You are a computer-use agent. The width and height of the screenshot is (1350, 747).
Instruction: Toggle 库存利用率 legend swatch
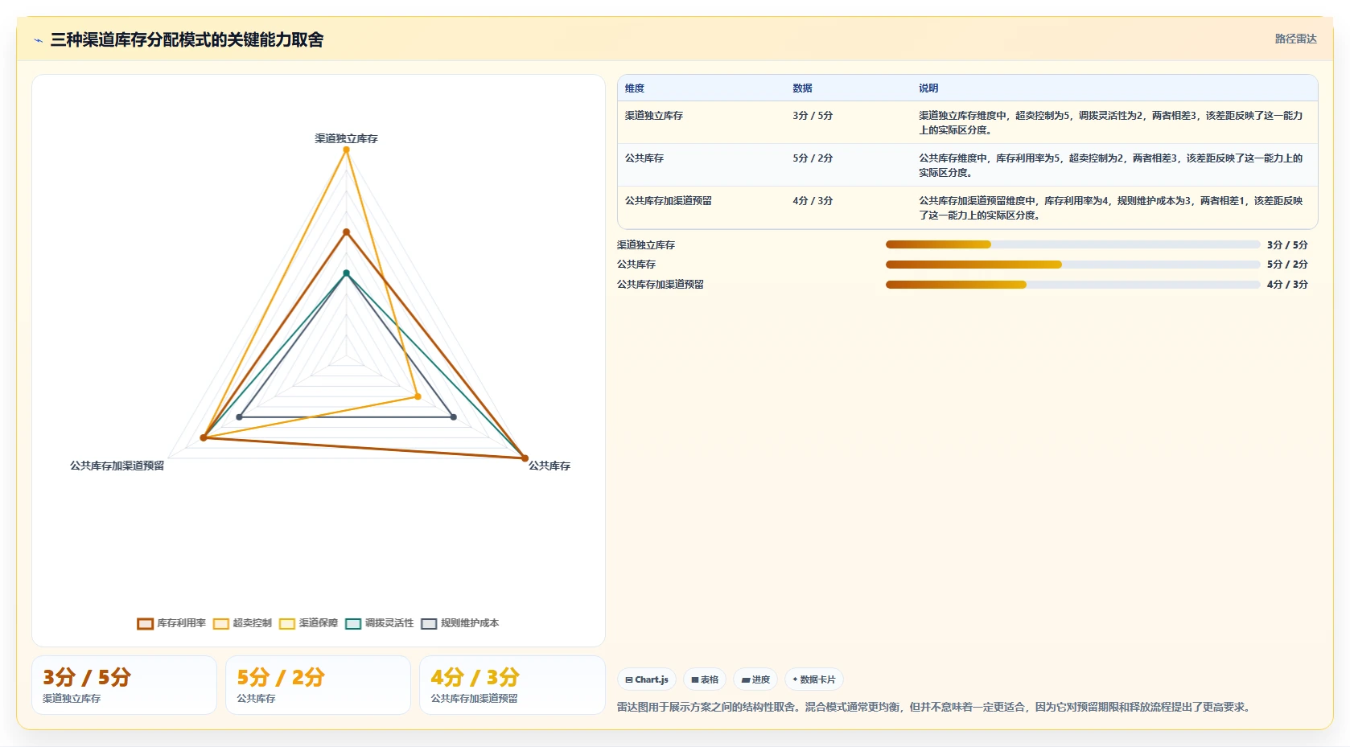(145, 623)
